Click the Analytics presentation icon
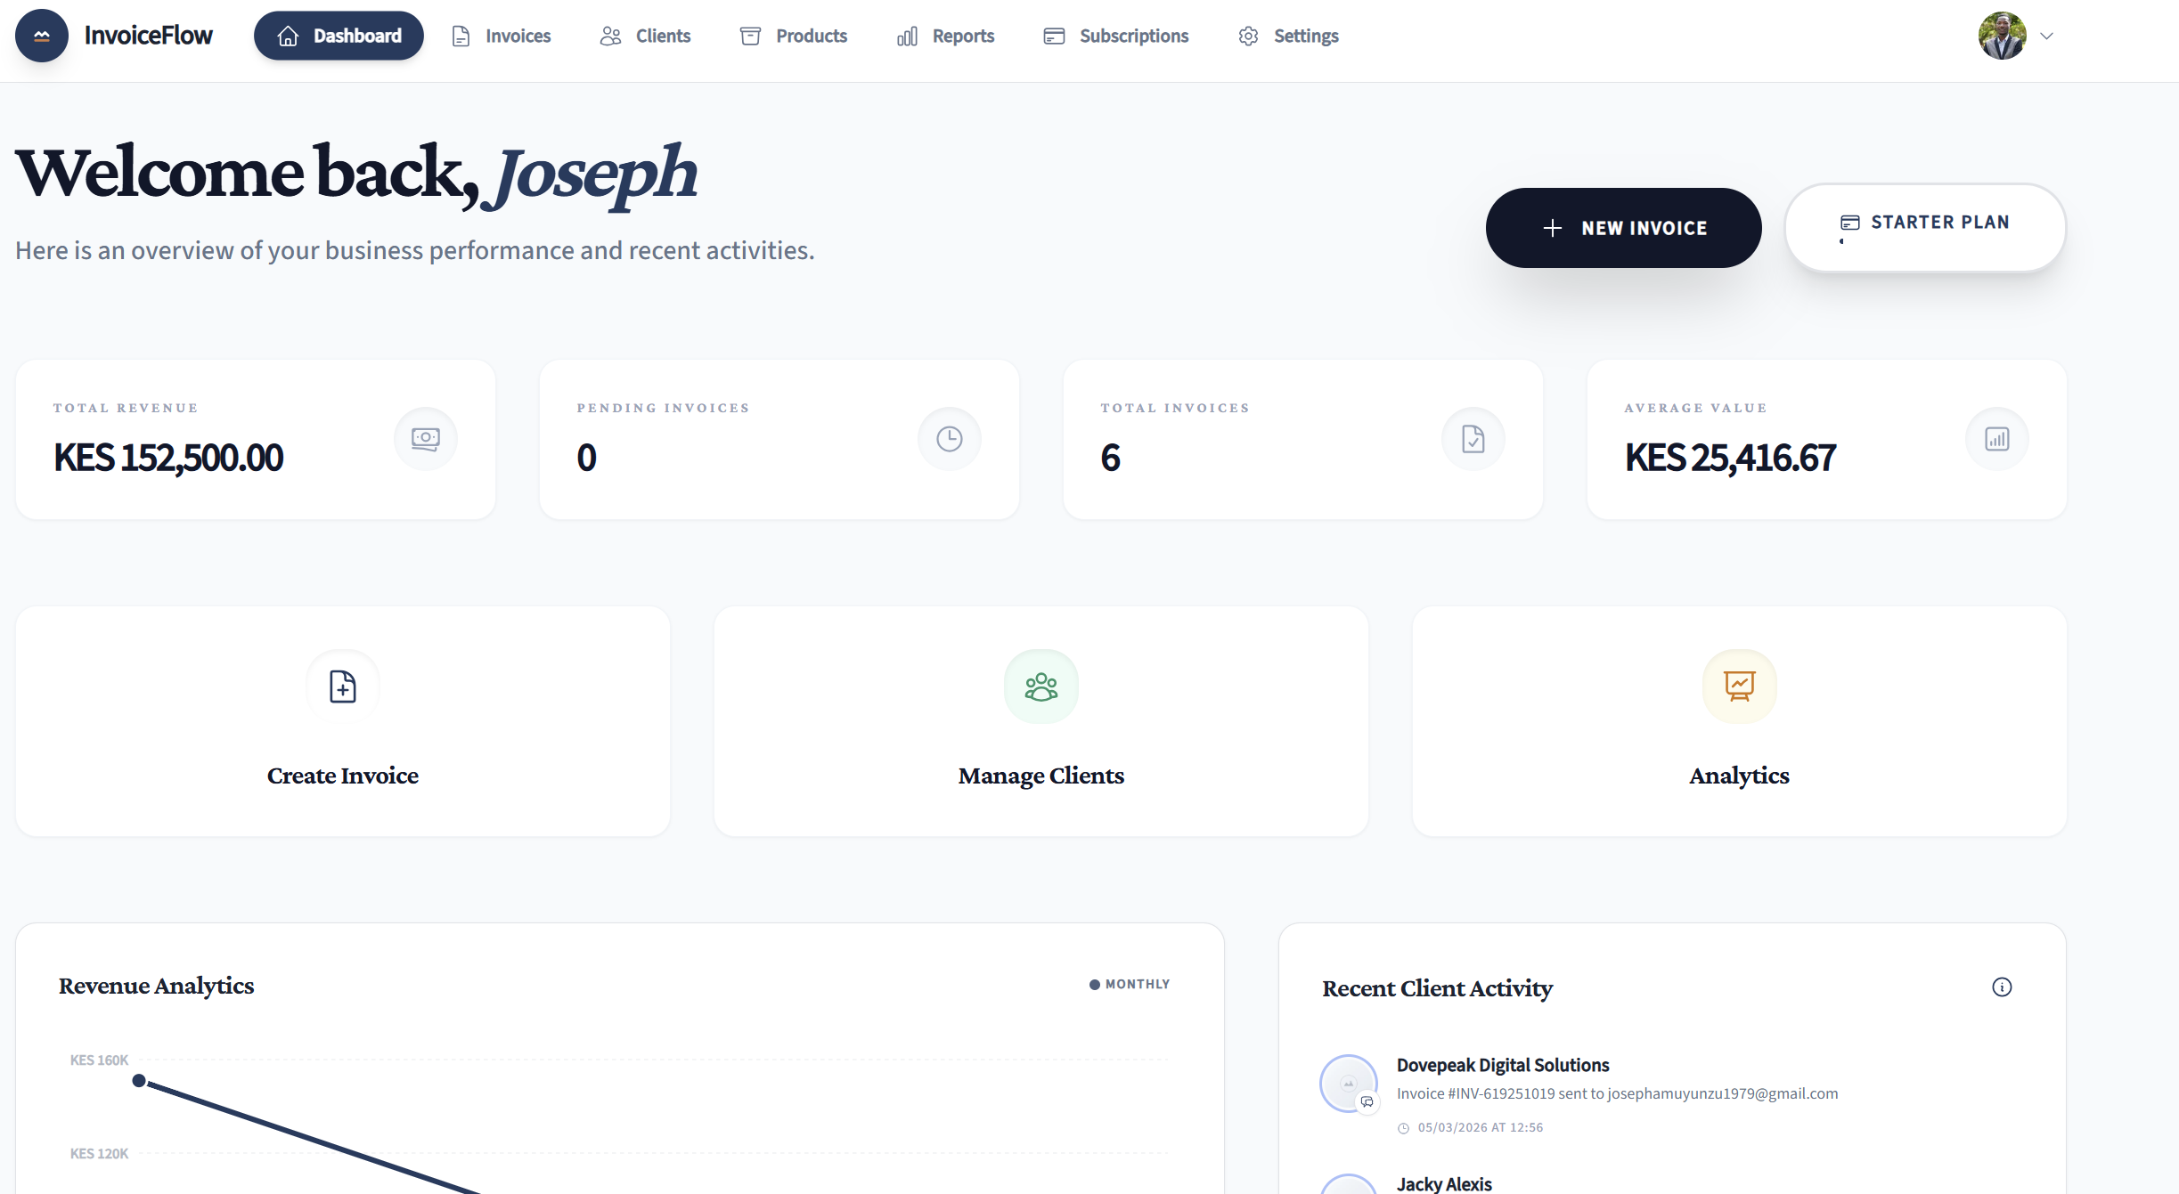This screenshot has height=1194, width=2179. tap(1739, 686)
